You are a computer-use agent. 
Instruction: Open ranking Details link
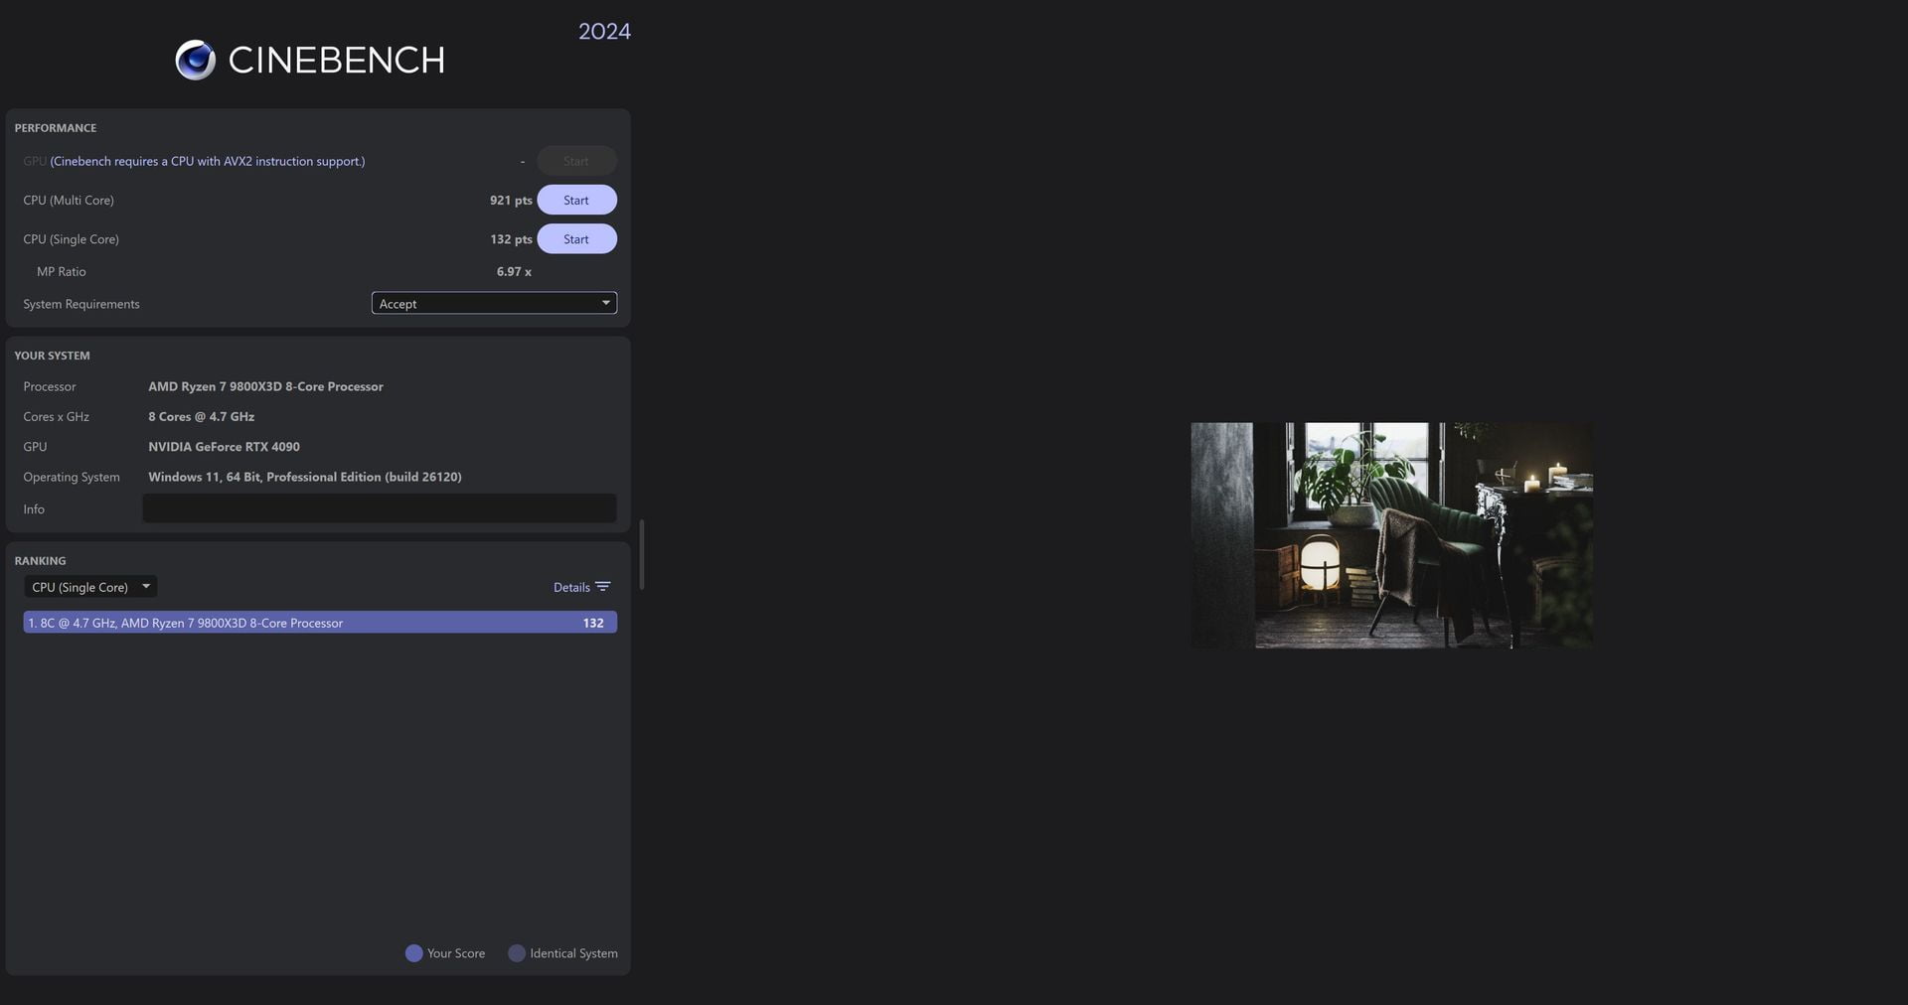tap(571, 587)
